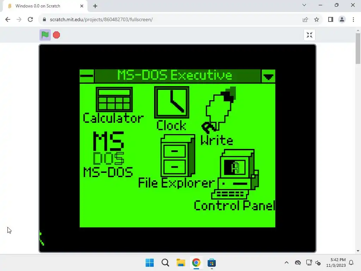Toggle the browser side panel

point(331,20)
